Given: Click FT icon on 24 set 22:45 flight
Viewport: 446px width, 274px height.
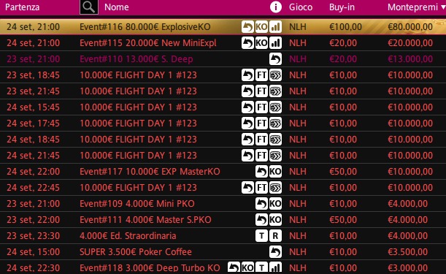Looking at the screenshot, I should click(x=261, y=188).
